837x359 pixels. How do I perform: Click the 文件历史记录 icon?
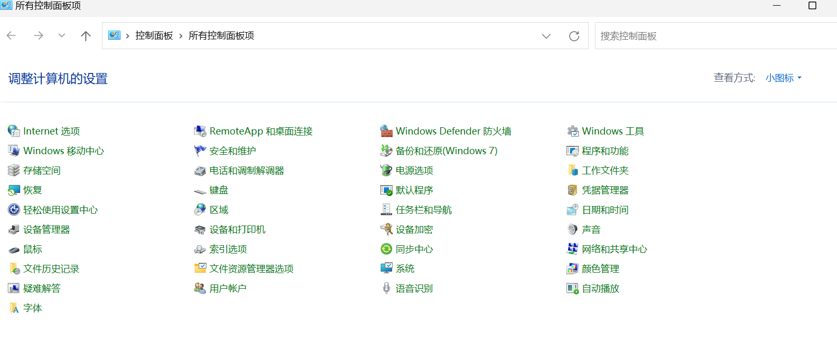(x=14, y=268)
